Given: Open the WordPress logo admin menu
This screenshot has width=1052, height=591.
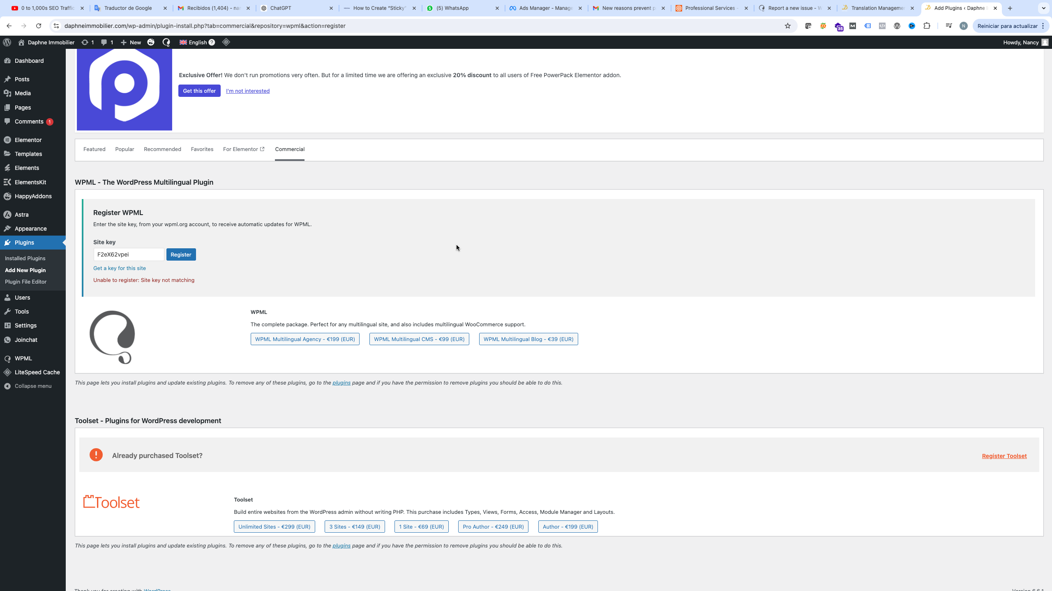Looking at the screenshot, I should coord(7,42).
